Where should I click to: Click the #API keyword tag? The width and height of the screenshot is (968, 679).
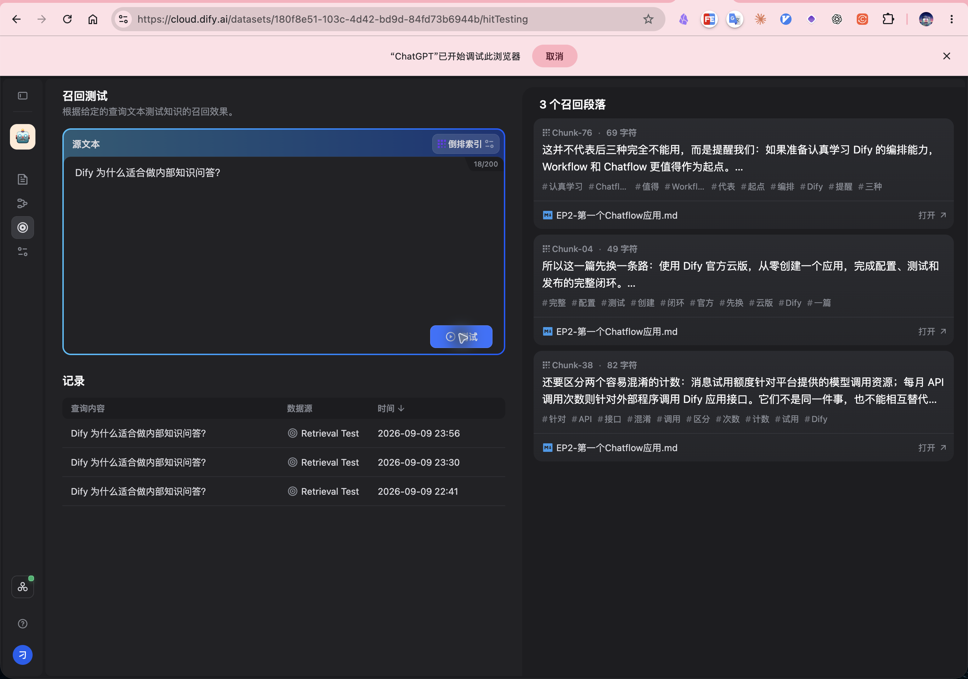coord(581,419)
